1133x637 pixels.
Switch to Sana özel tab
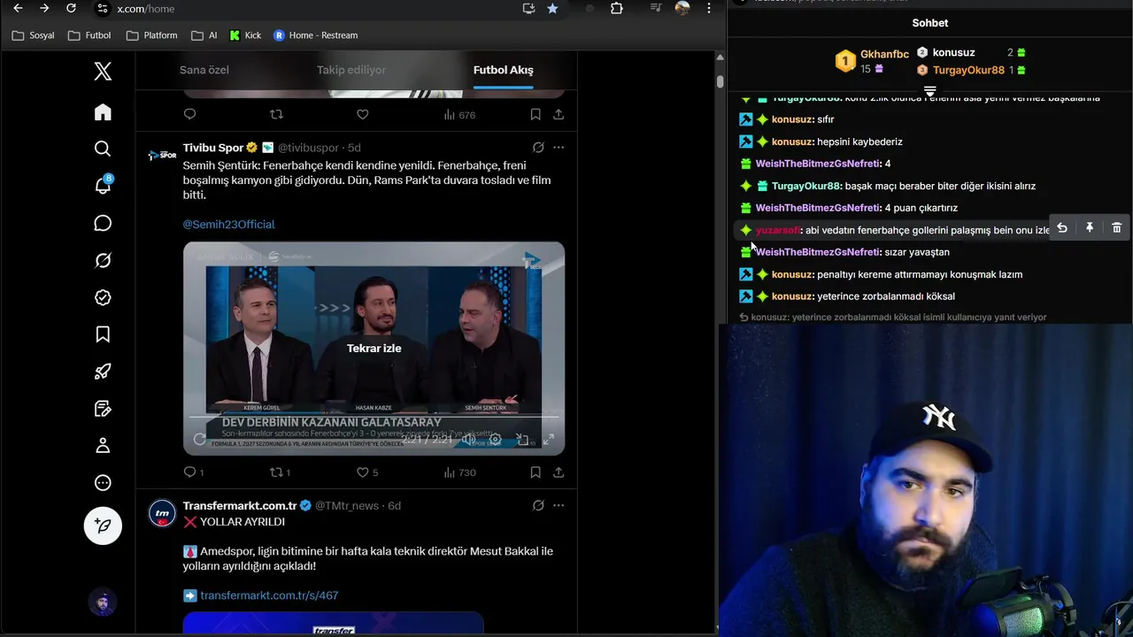click(x=204, y=70)
